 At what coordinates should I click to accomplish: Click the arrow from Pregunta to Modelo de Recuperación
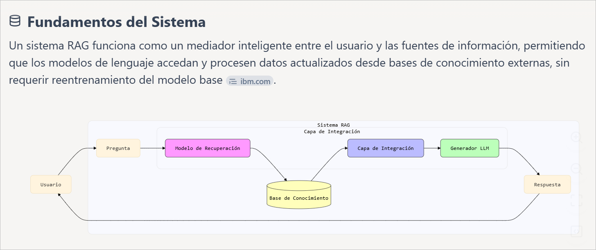[x=152, y=148]
